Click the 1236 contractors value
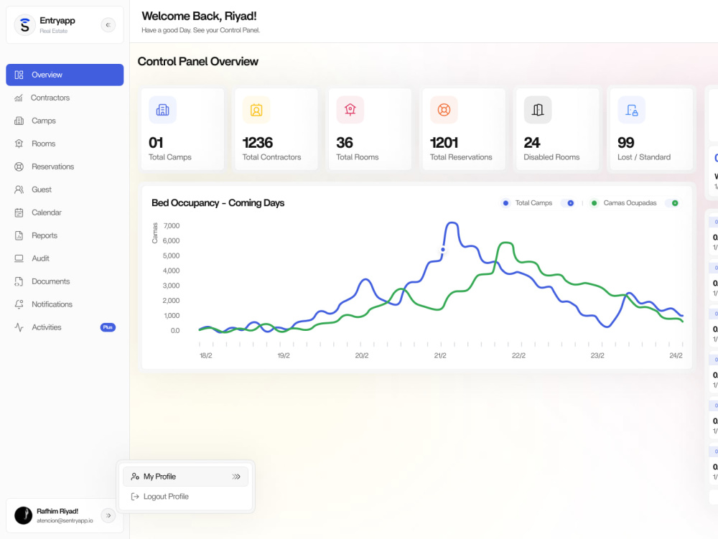Viewport: 718px width, 539px height. pyautogui.click(x=258, y=143)
